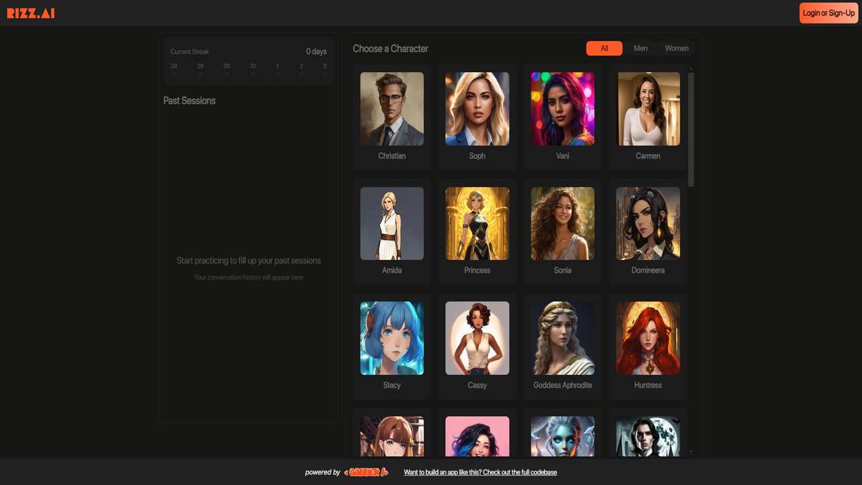This screenshot has height=485, width=862.
Task: Choose Princess character portrait
Action: 477,224
